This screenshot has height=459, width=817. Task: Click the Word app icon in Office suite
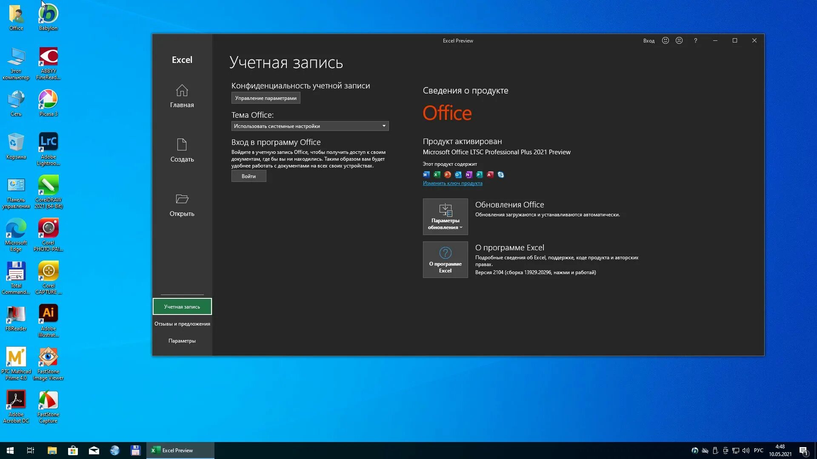coord(426,174)
